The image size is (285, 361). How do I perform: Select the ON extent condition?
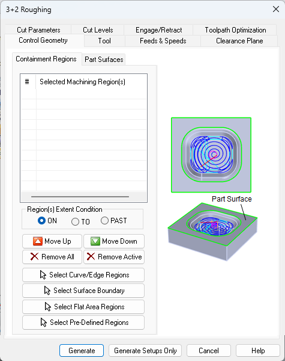47,221
